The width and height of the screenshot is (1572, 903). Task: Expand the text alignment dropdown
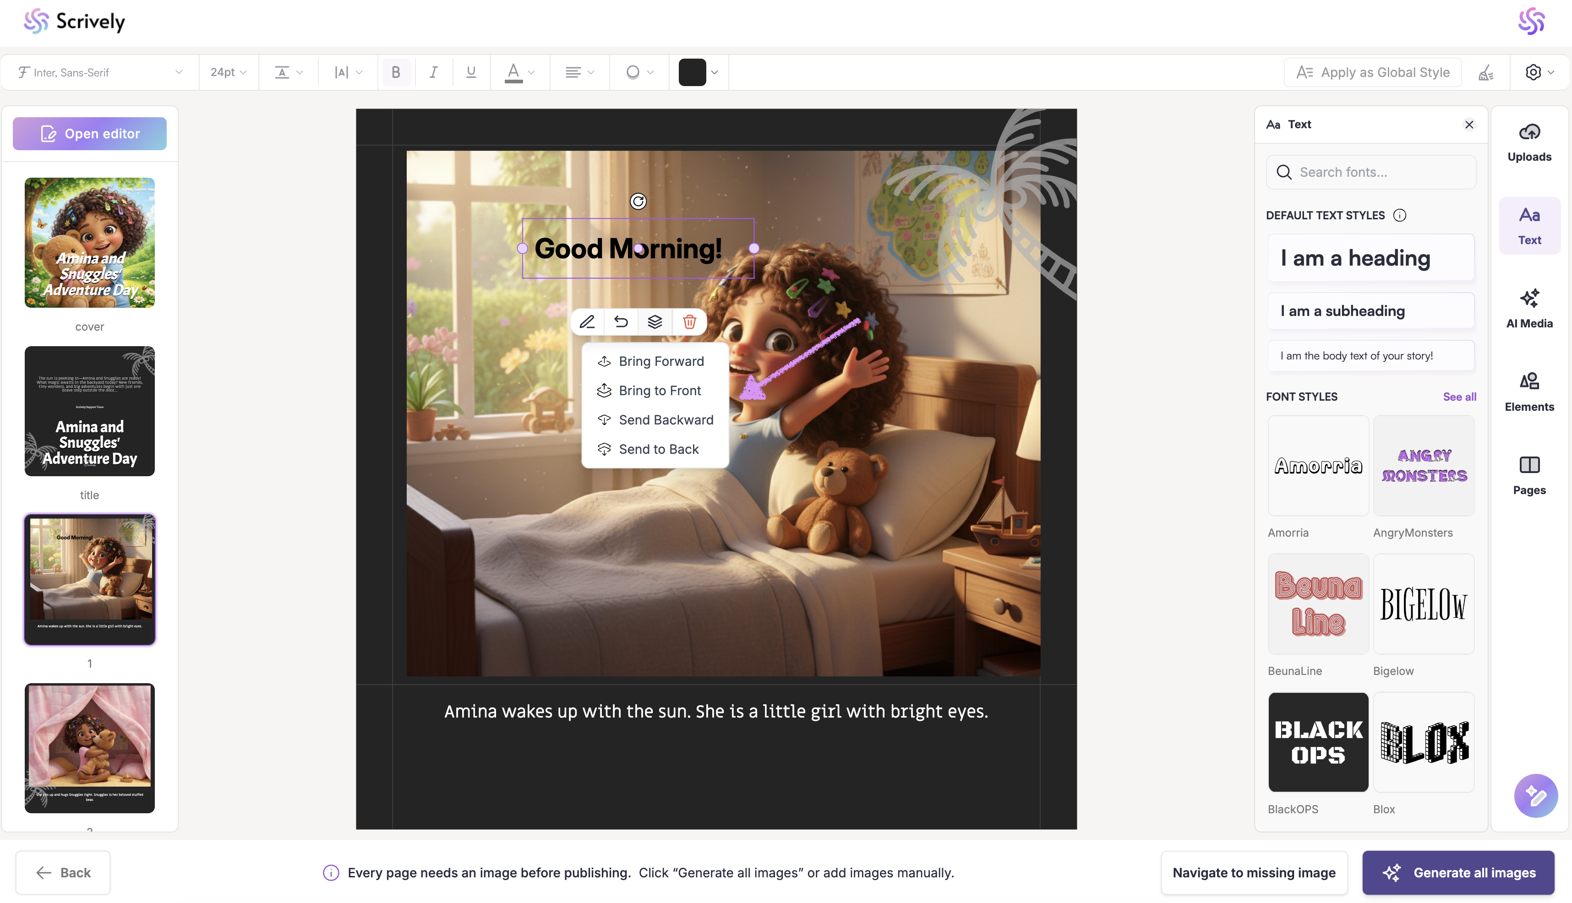(x=579, y=72)
